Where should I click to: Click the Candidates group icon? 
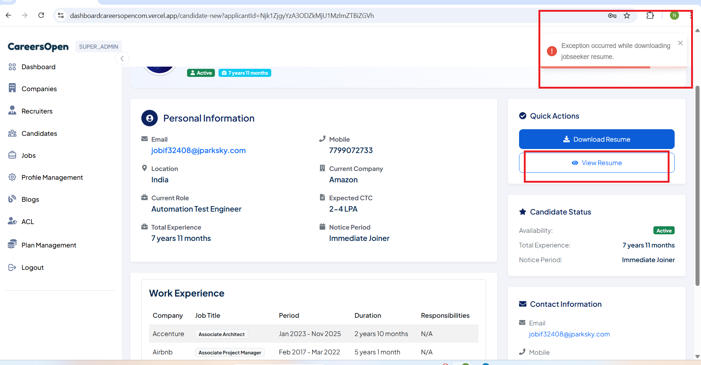point(12,133)
